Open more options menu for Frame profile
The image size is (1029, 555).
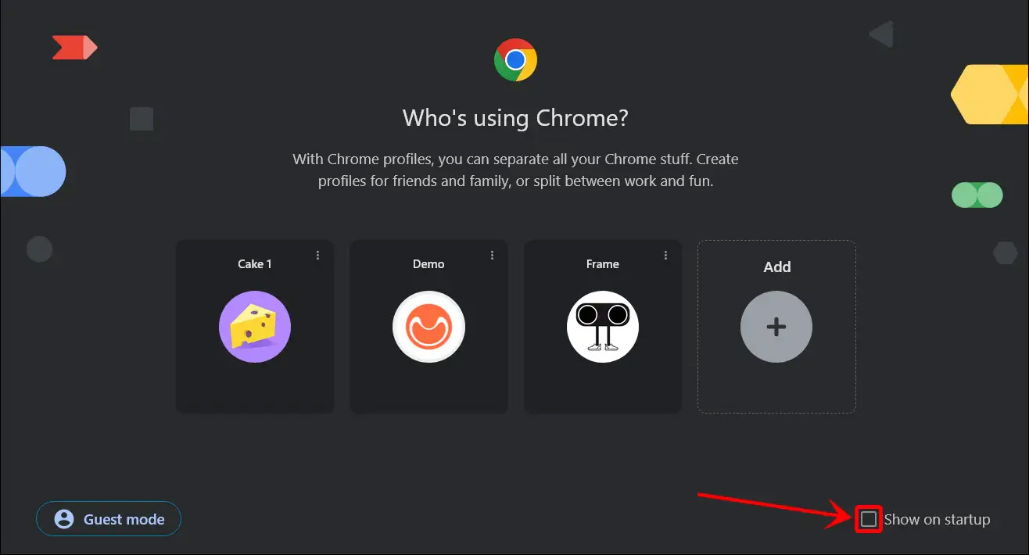click(x=665, y=256)
